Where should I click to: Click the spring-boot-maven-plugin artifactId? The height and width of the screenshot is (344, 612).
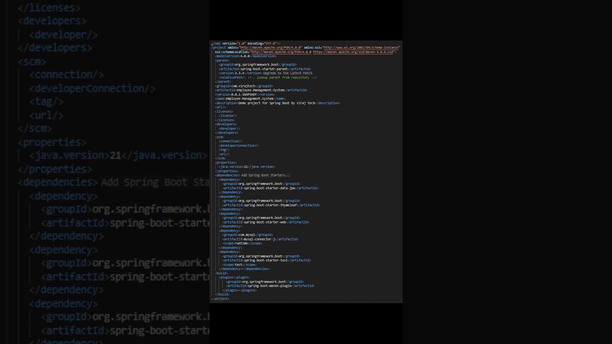(270, 286)
